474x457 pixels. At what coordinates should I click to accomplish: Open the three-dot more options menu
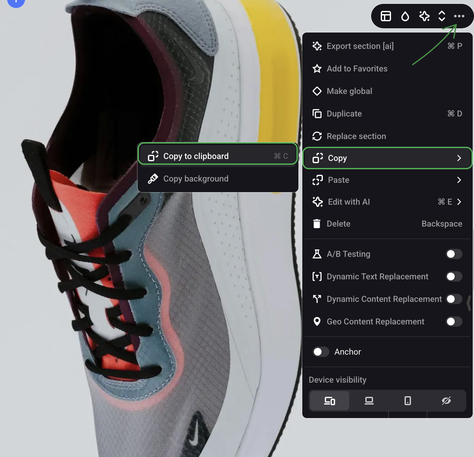pos(459,16)
